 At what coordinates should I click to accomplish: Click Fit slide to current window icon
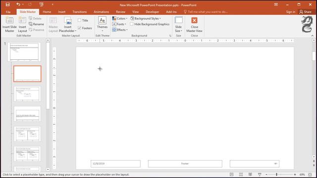coord(310,175)
